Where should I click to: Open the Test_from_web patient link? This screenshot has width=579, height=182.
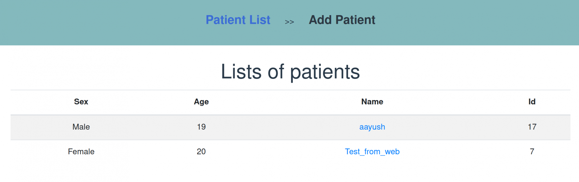pyautogui.click(x=372, y=152)
